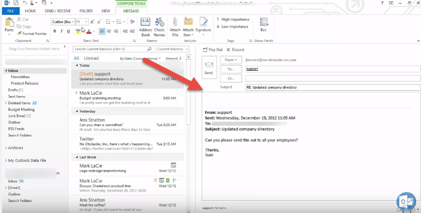The height and width of the screenshot is (213, 421).
Task: Click the Cut scissors command
Action: 23,19
